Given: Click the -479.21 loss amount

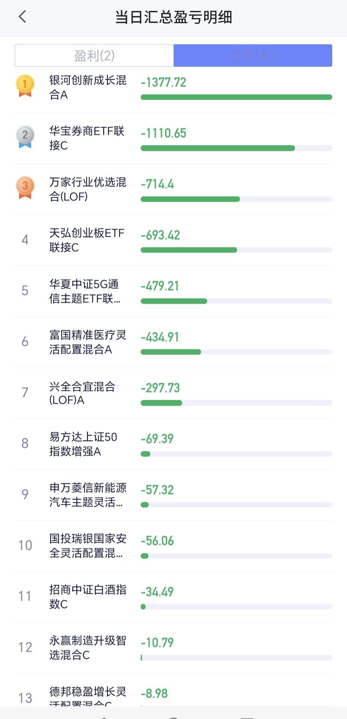Looking at the screenshot, I should [x=160, y=286].
